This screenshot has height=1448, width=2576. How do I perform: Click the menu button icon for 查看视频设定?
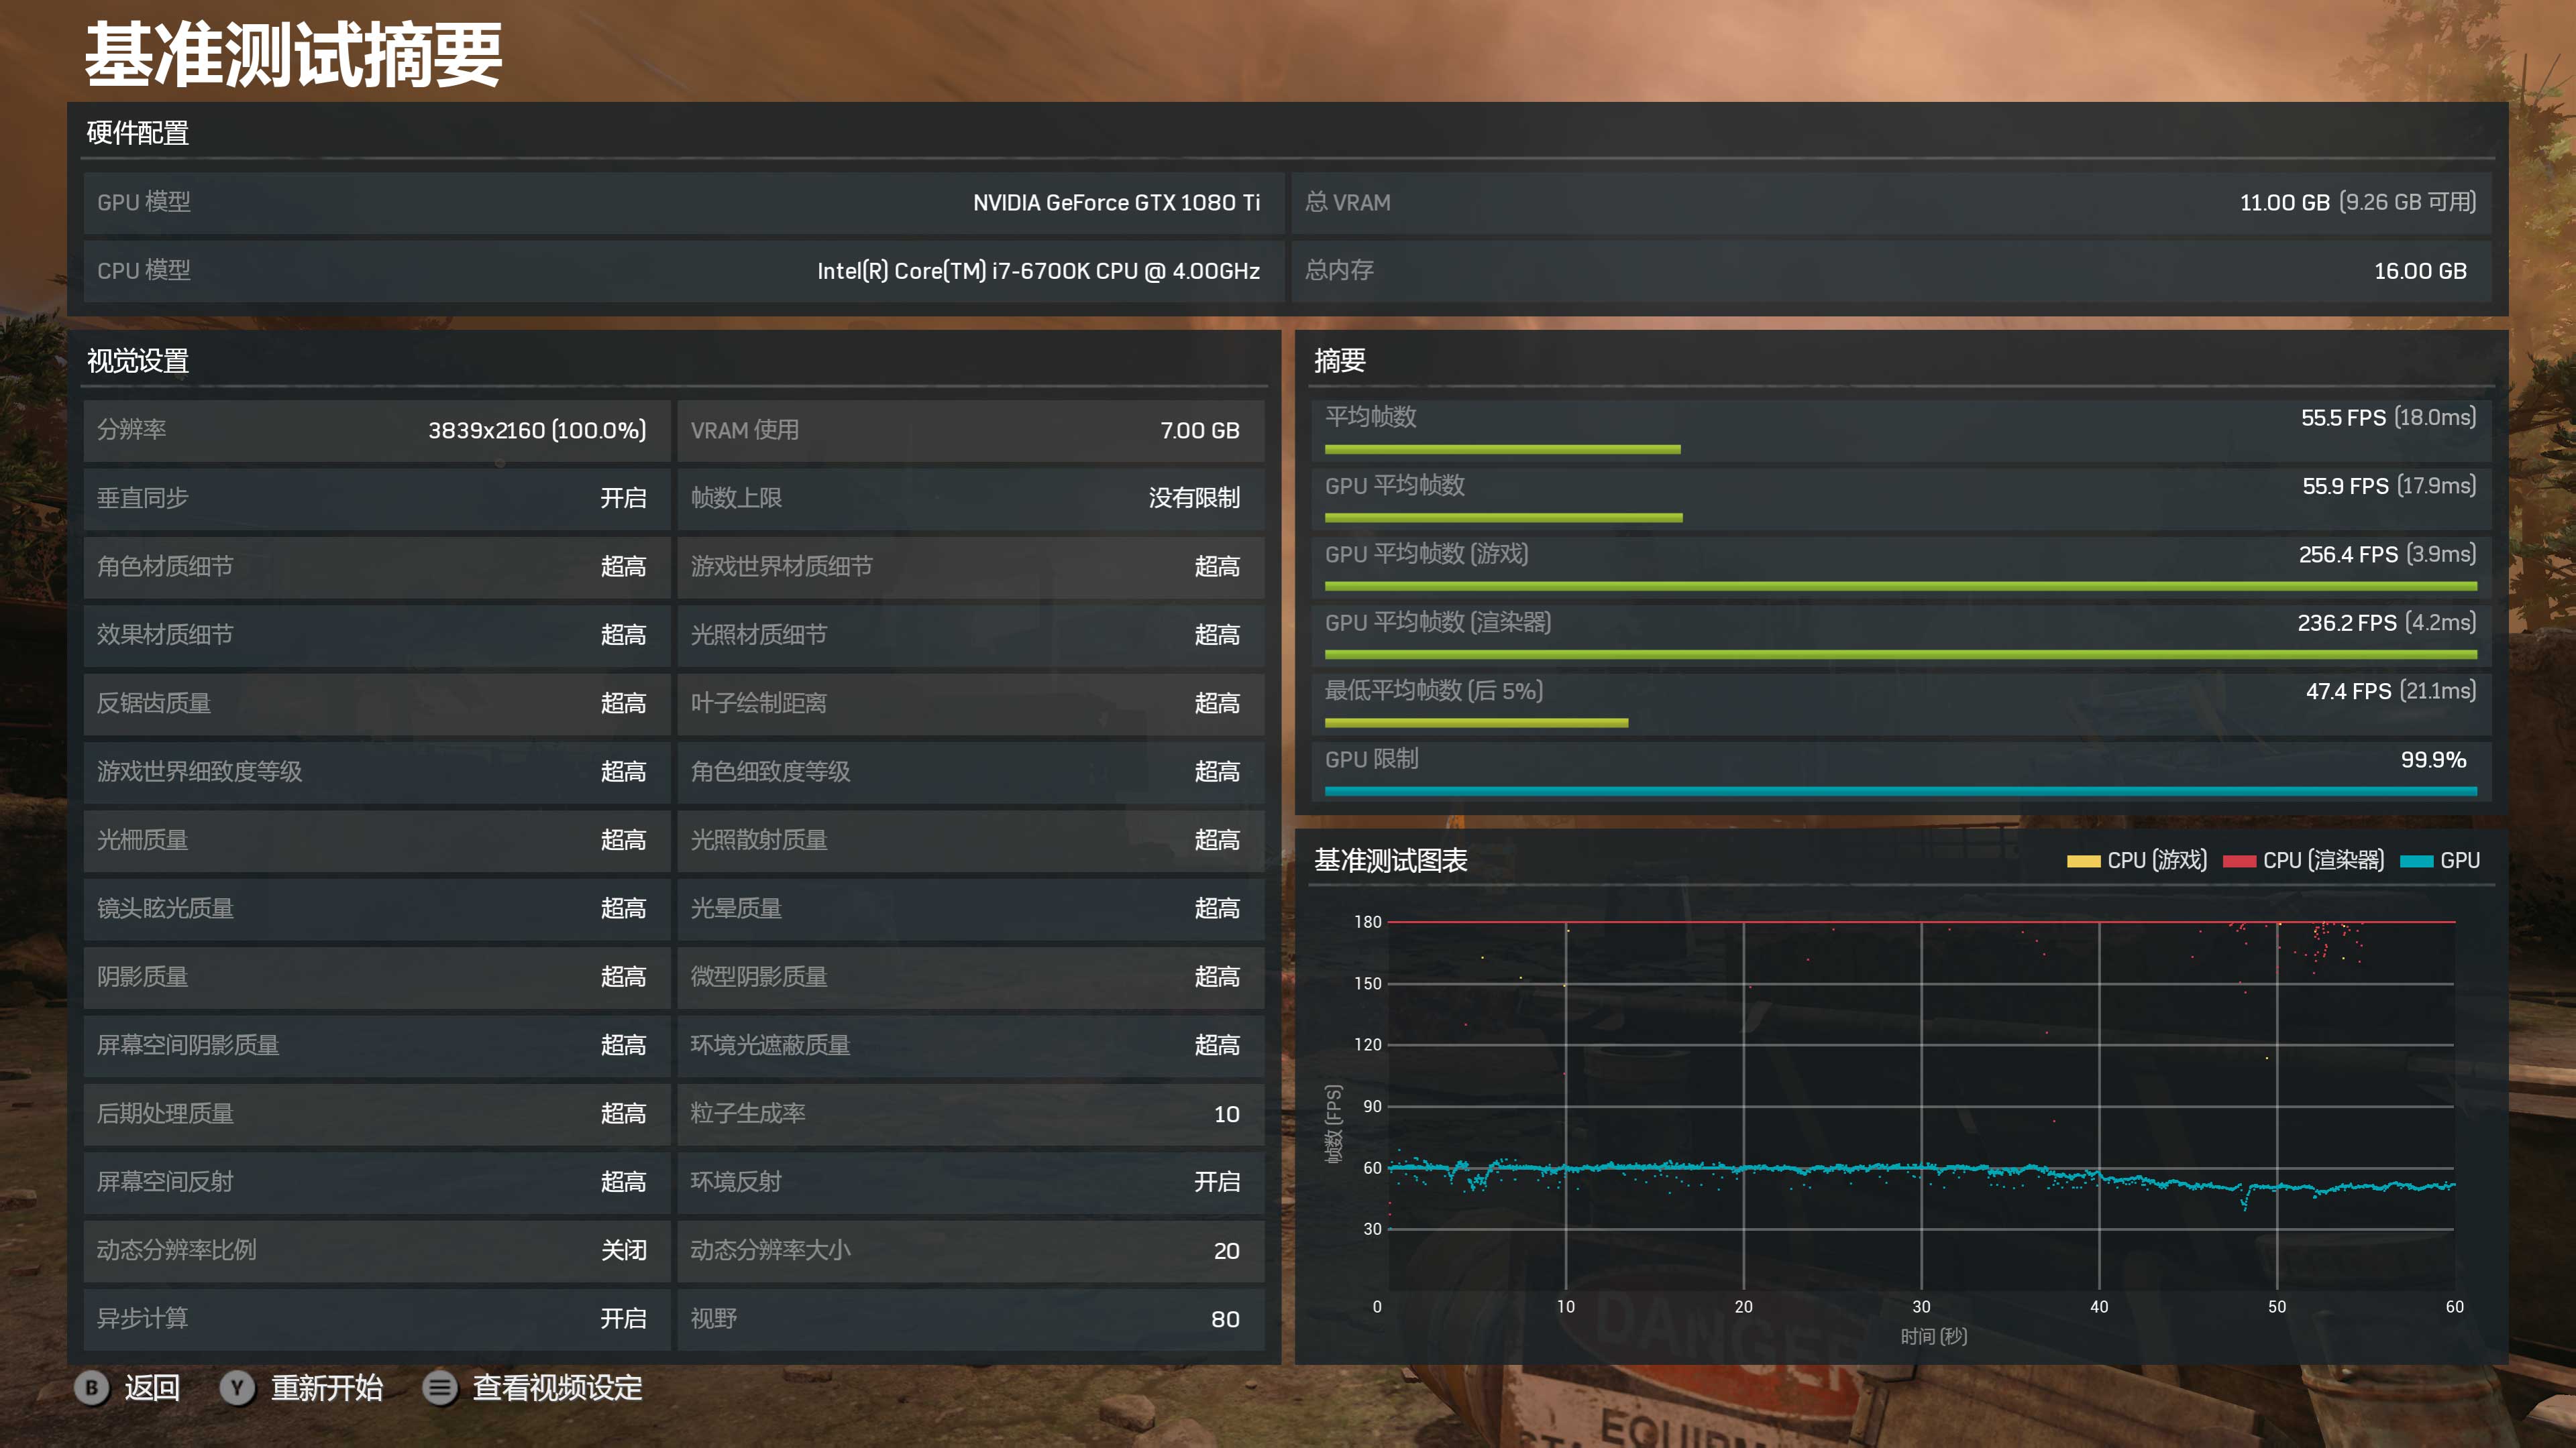tap(440, 1388)
